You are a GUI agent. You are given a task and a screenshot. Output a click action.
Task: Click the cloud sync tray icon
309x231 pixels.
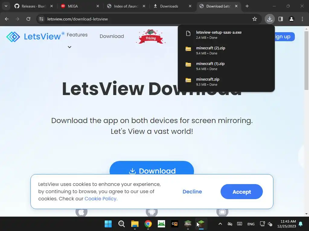click(230, 224)
